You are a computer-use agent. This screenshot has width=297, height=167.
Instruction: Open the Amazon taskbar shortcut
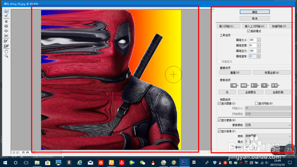[x=69, y=163]
